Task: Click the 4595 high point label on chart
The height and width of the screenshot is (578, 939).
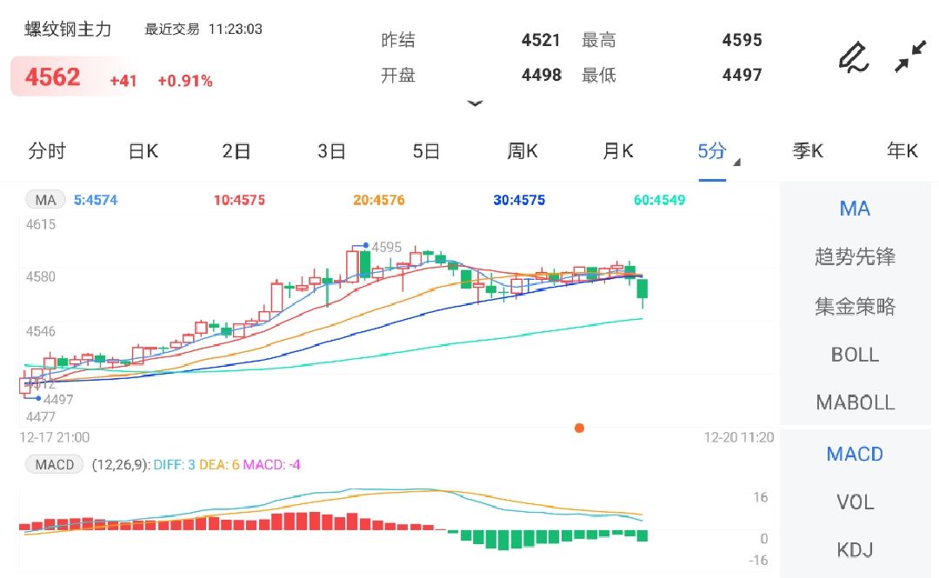Action: pyautogui.click(x=387, y=247)
